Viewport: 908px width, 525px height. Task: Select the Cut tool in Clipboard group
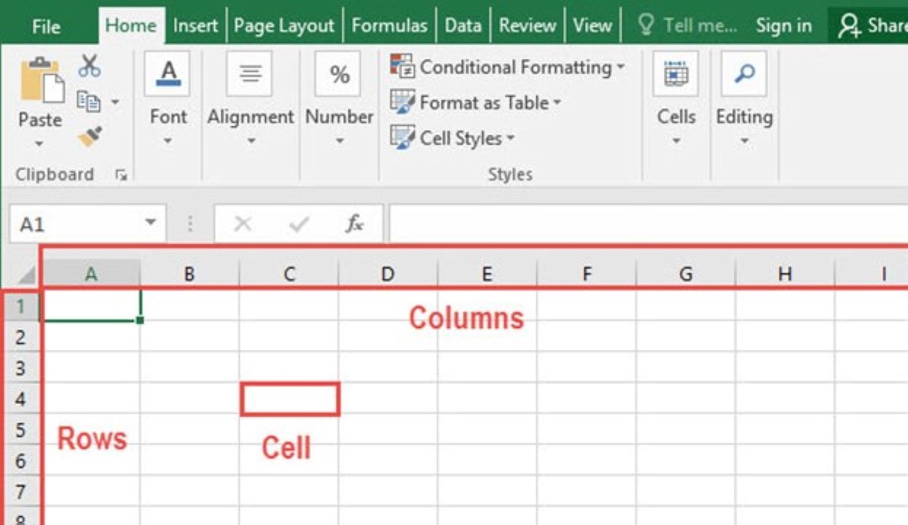click(89, 66)
